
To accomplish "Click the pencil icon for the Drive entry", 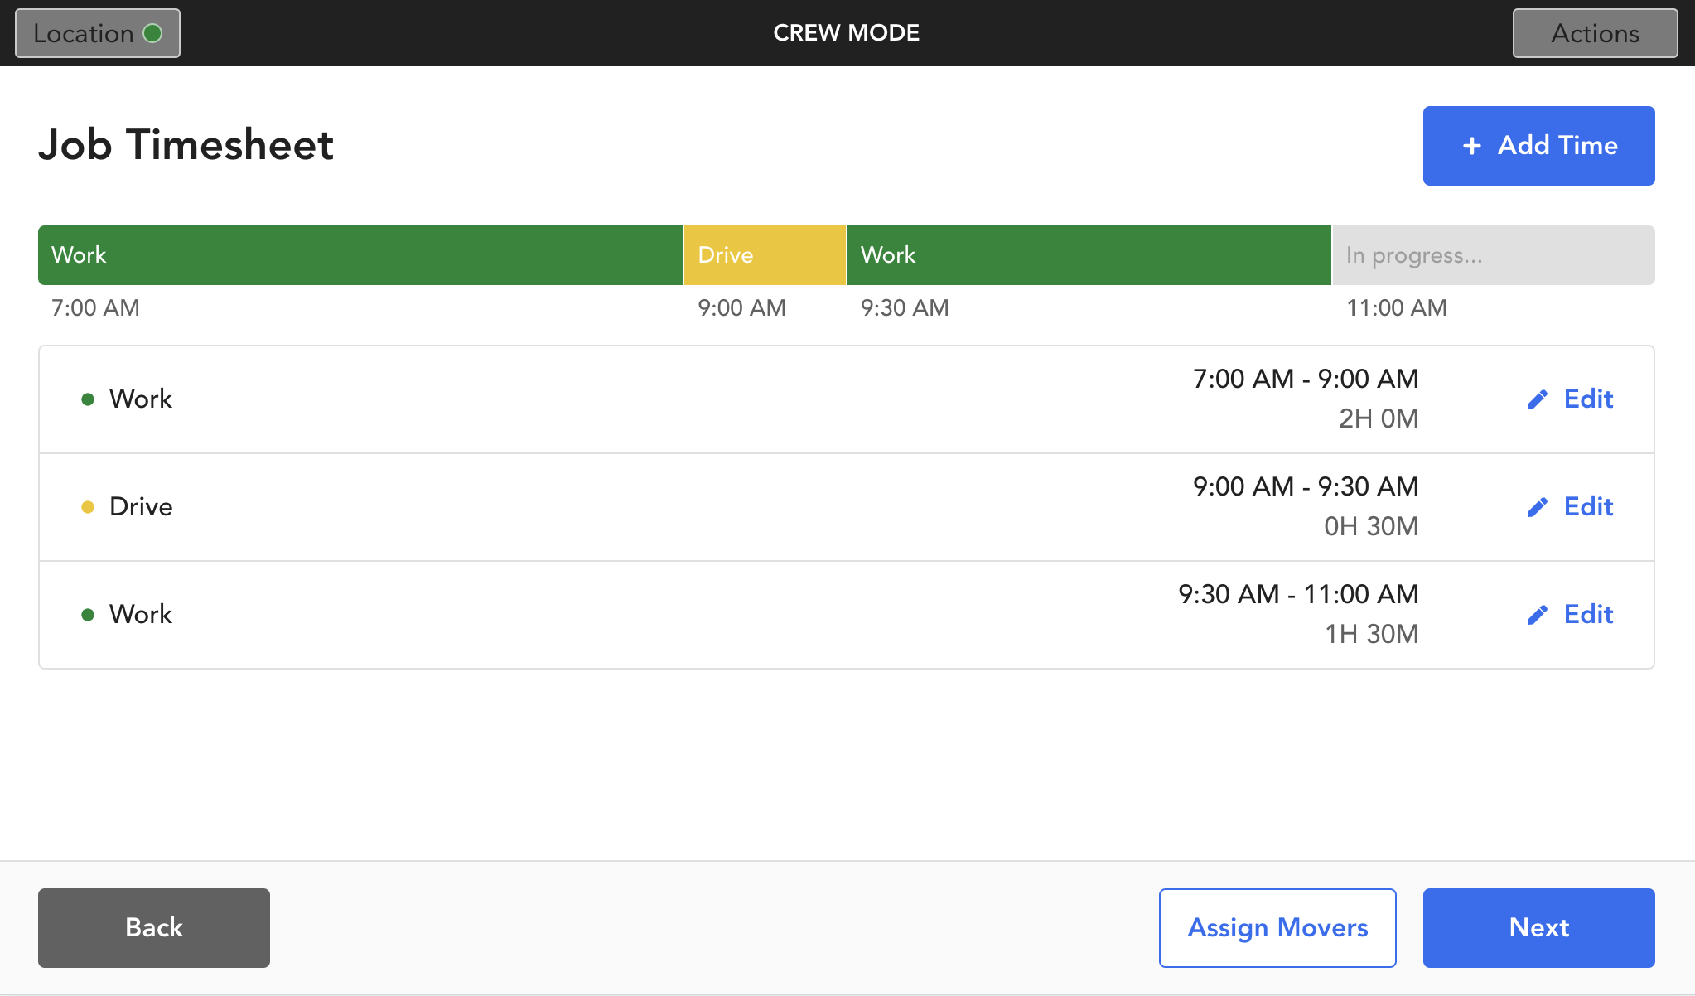I will pos(1538,507).
